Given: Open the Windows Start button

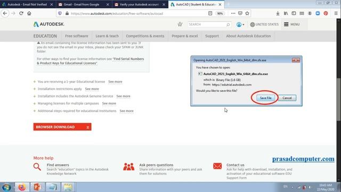Looking at the screenshot, I should [6, 187].
